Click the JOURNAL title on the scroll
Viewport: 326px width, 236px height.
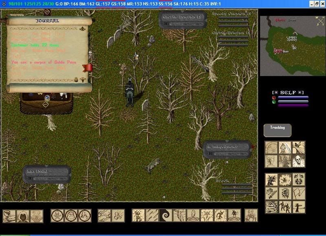pos(47,21)
